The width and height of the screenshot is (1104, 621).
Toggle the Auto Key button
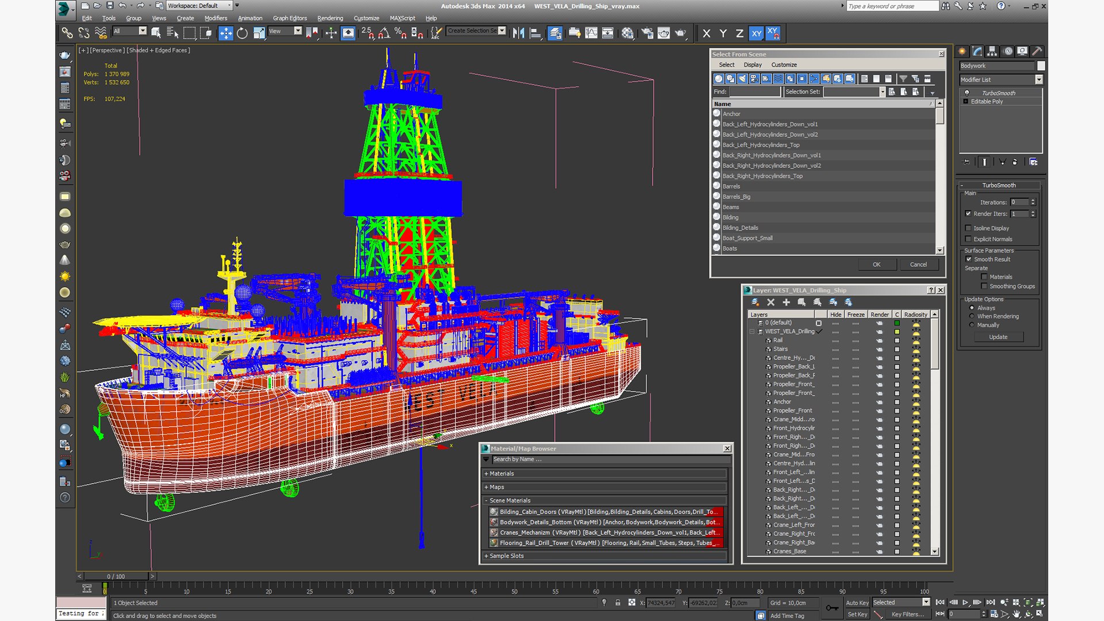[x=857, y=603]
